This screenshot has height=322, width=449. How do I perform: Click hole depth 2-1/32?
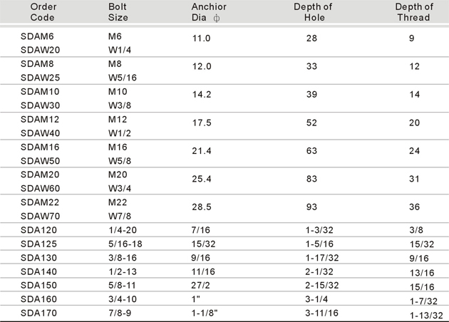pyautogui.click(x=319, y=271)
